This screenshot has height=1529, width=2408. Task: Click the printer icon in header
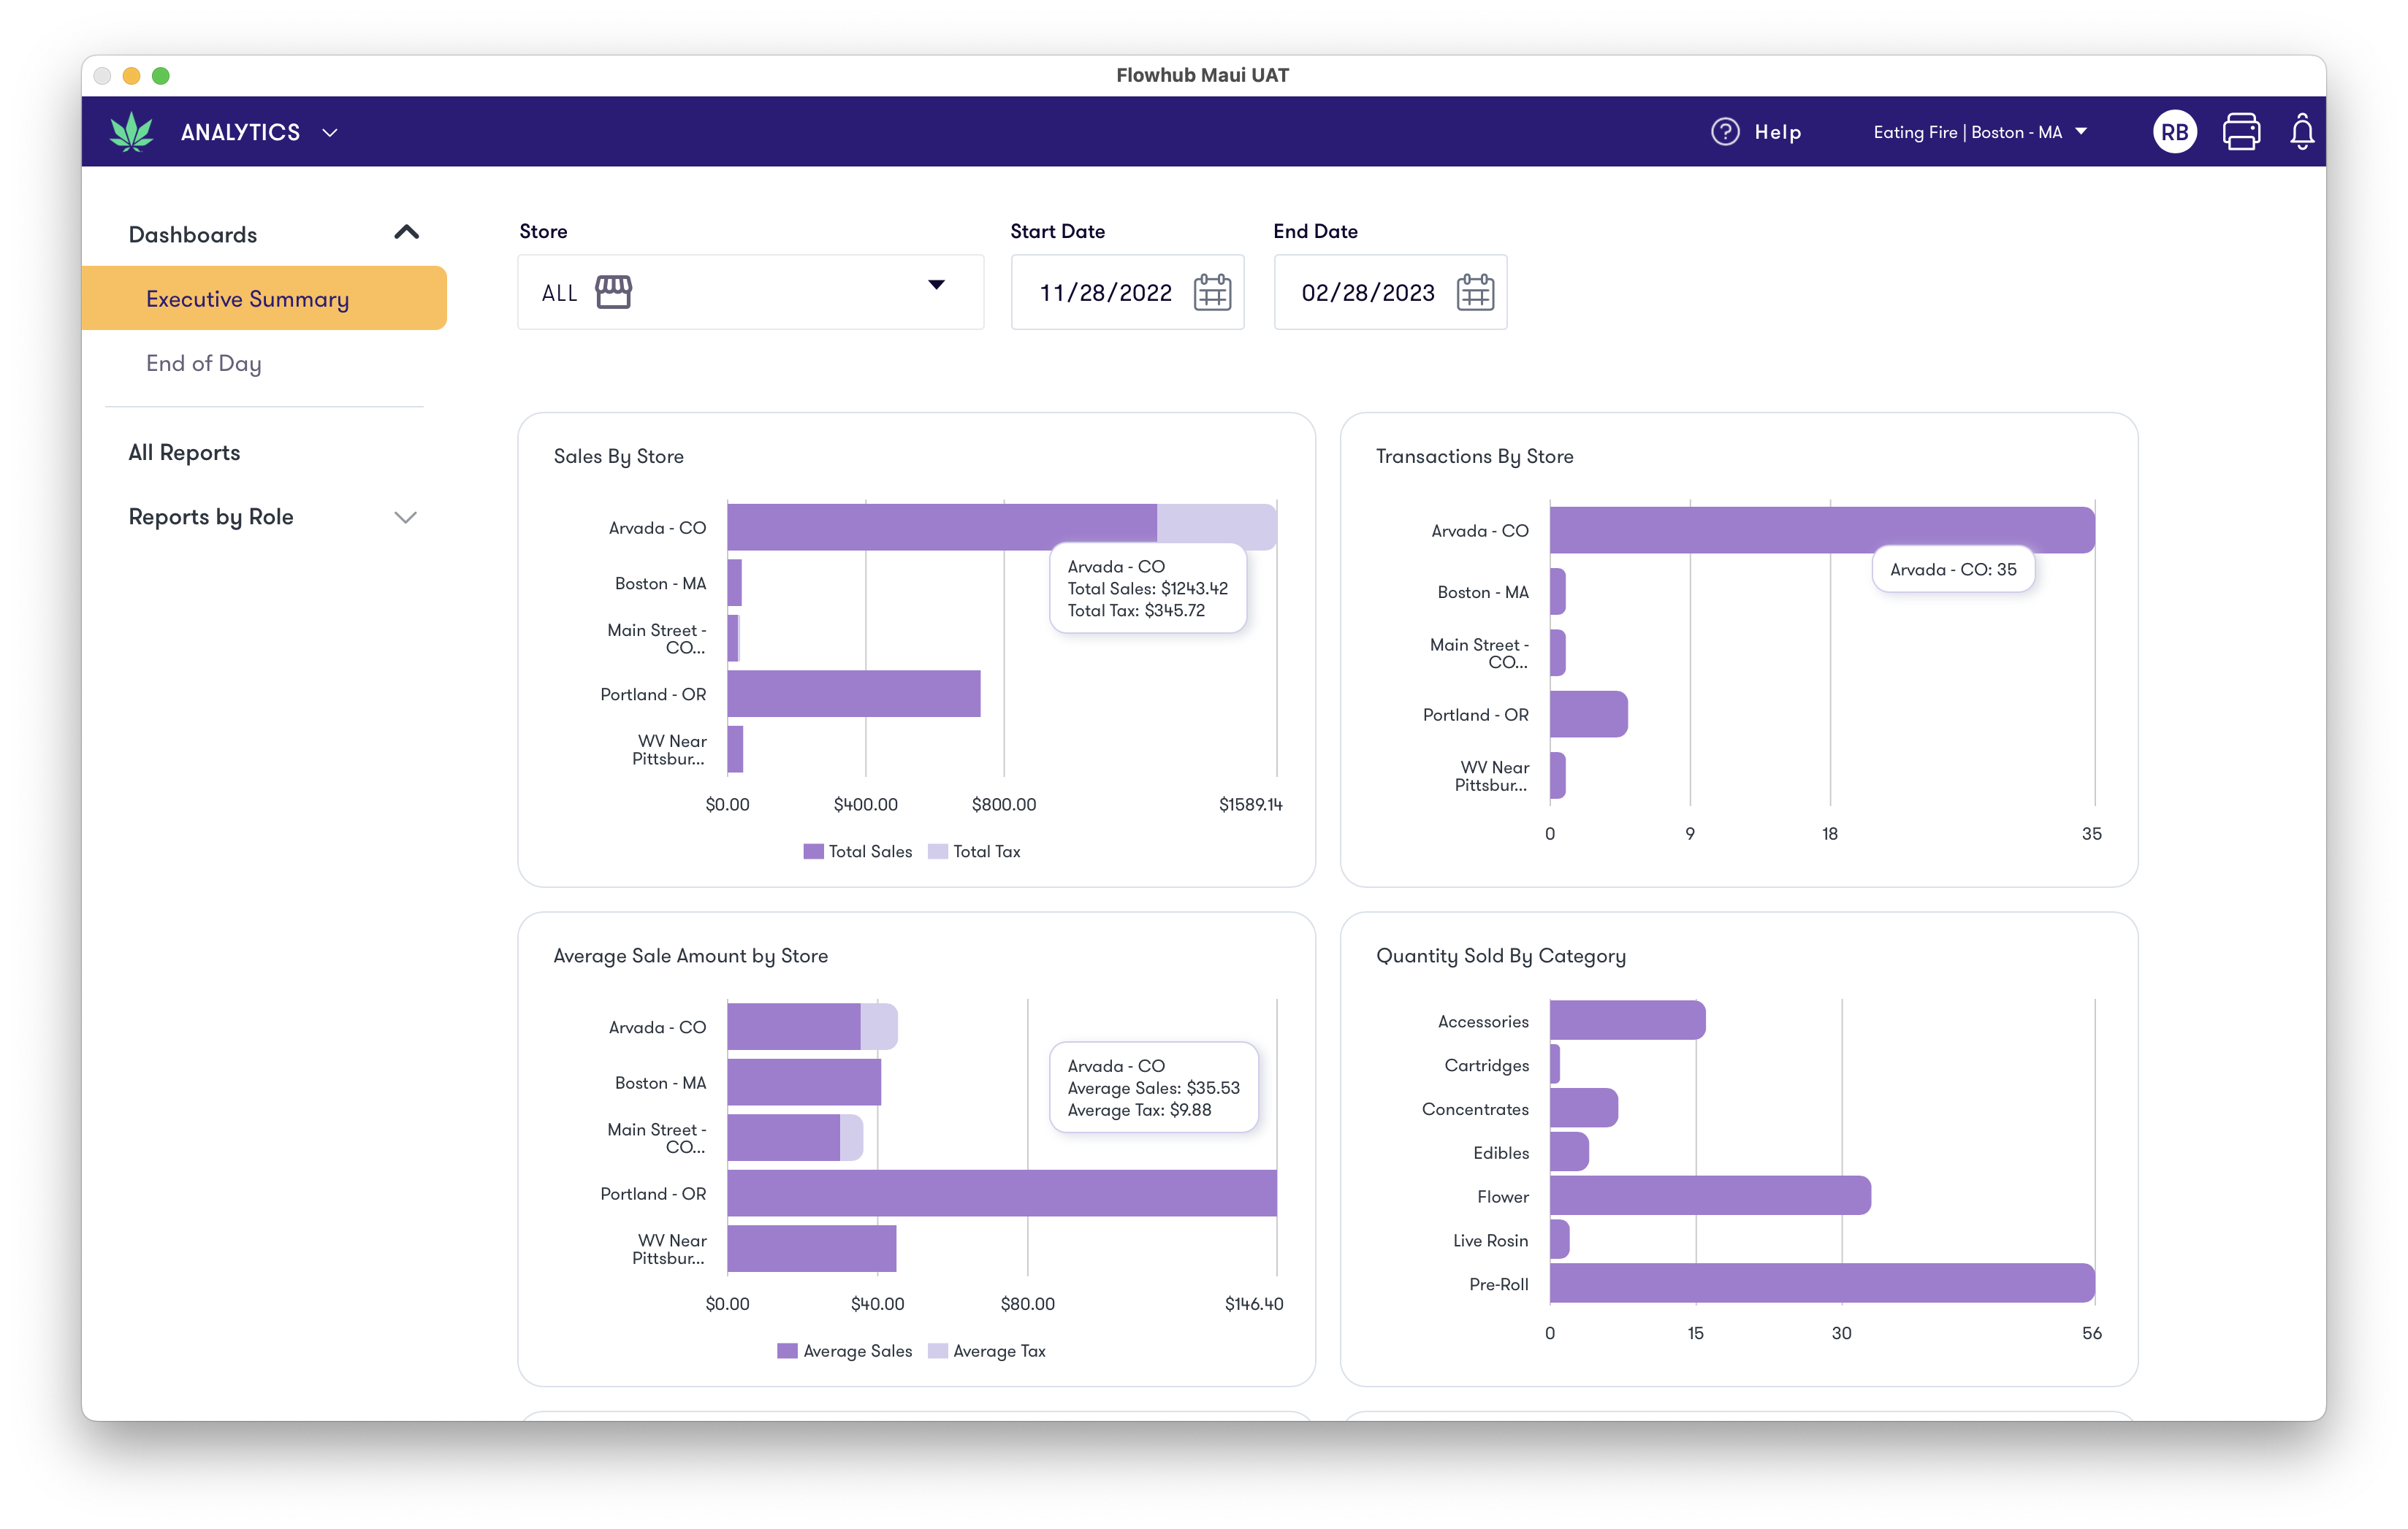[2241, 132]
